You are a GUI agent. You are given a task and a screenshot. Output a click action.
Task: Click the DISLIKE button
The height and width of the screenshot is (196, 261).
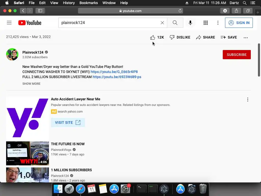[x=180, y=37]
